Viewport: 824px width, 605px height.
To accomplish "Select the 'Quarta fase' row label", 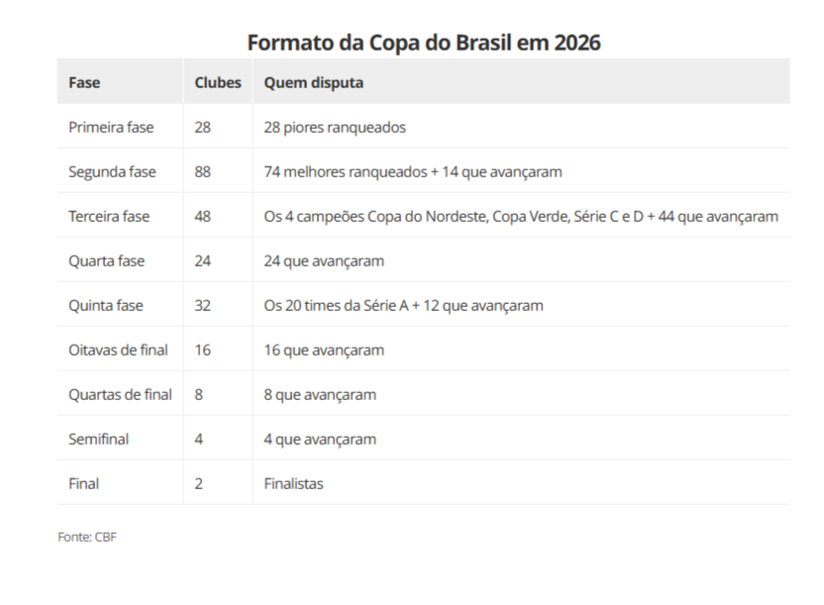I will [x=106, y=261].
